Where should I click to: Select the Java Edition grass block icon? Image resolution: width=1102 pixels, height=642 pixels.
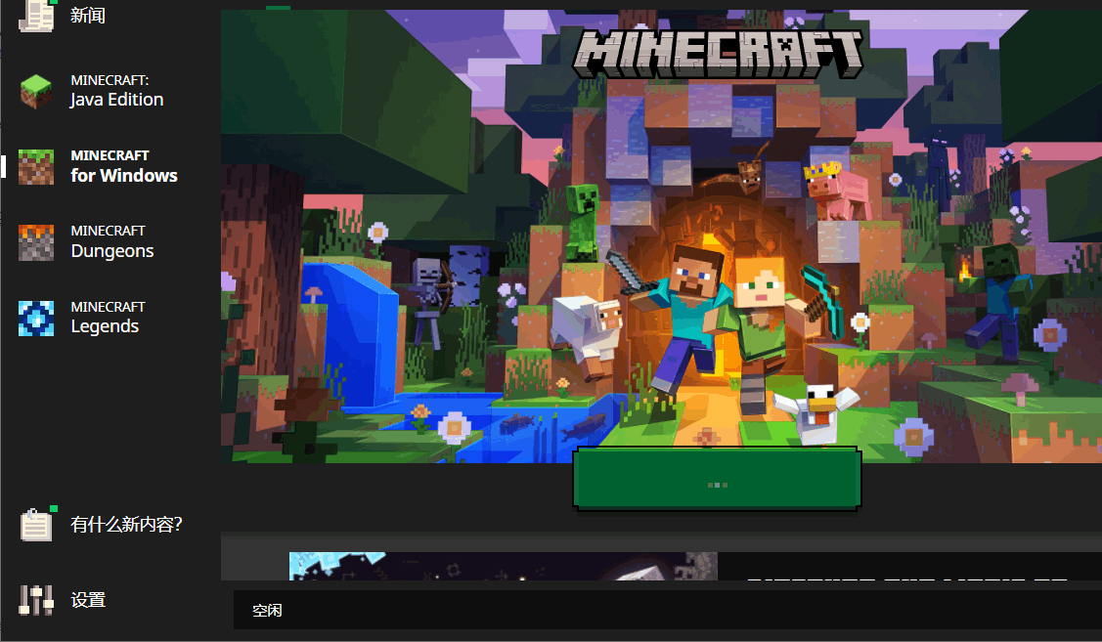36,91
